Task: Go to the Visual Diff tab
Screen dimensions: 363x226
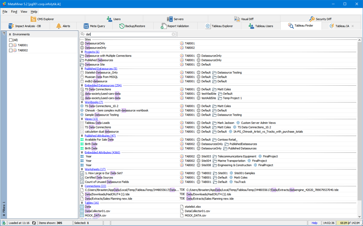Action: pyautogui.click(x=244, y=19)
